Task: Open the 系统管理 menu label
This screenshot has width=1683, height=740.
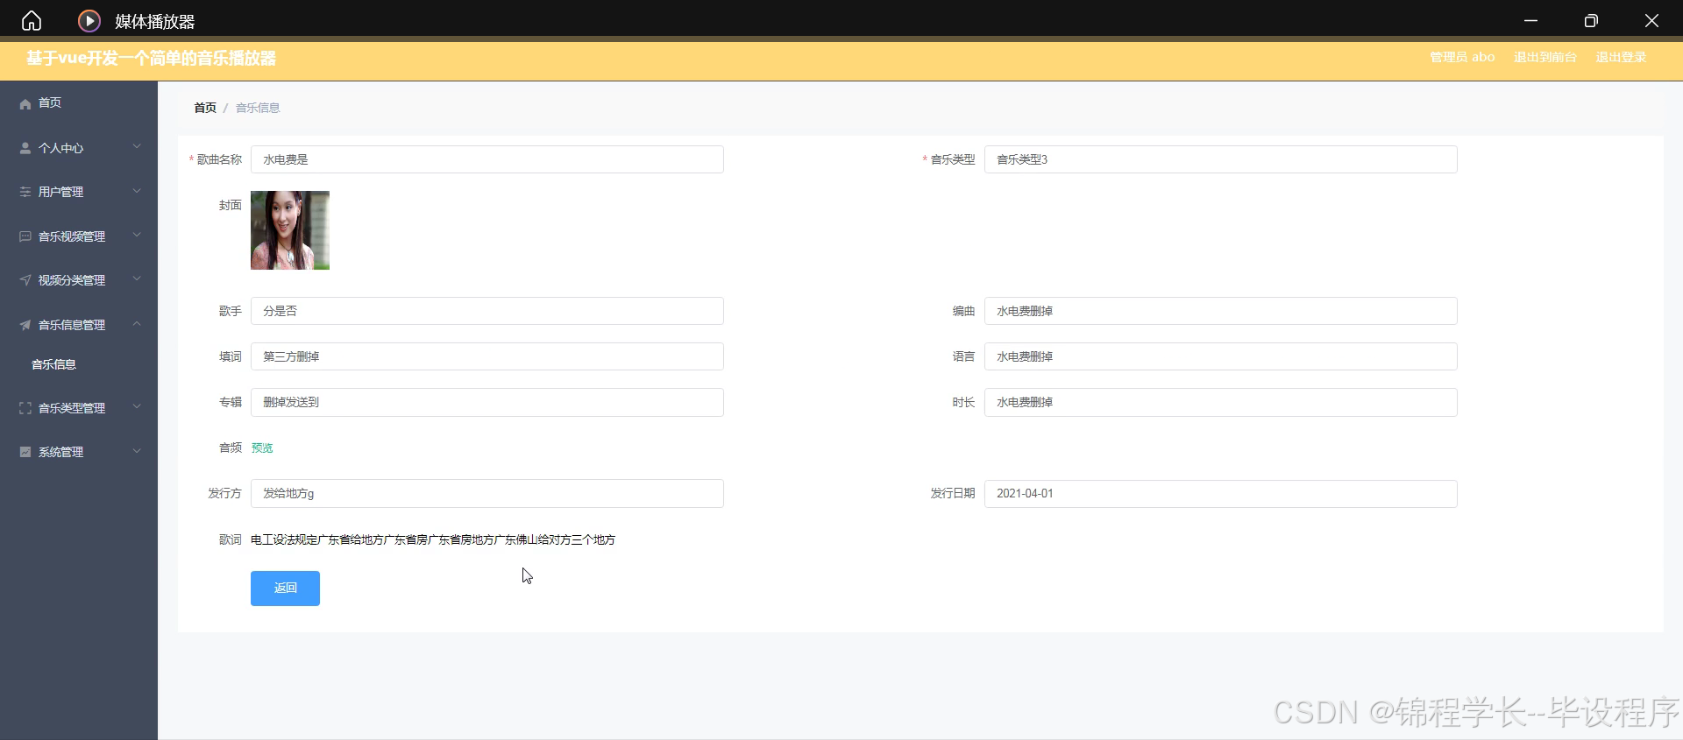Action: (60, 452)
